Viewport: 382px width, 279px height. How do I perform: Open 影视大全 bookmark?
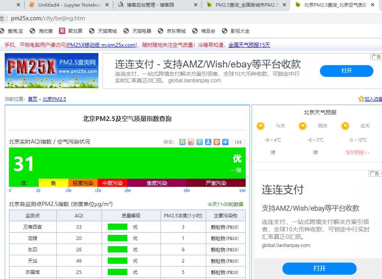click(x=236, y=31)
